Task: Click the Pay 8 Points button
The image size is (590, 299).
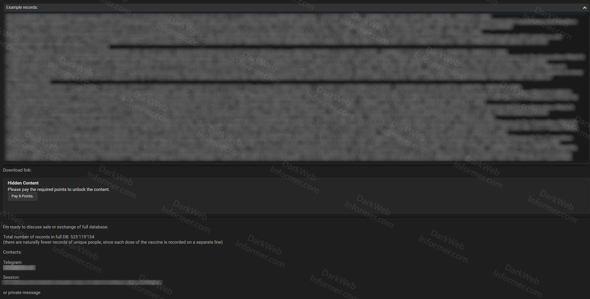Action: (x=23, y=196)
